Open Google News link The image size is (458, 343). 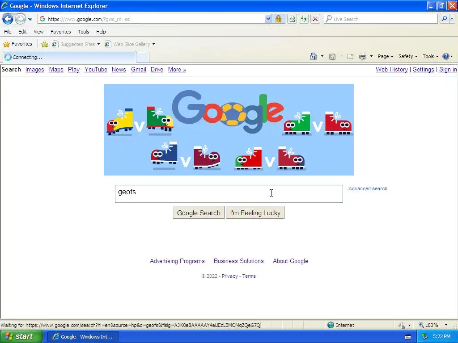coord(119,69)
